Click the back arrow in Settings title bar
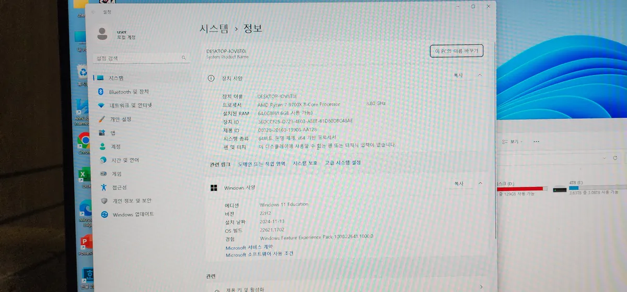 pos(93,11)
